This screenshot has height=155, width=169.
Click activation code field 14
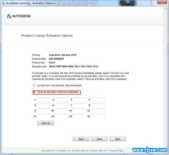pyautogui.click(x=62, y=116)
